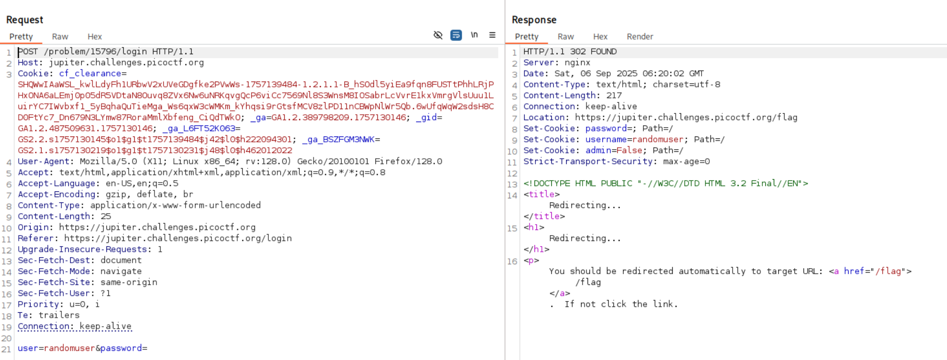Click the _ga_L6FT52K063 cookie name
Screen dimensions: 947x360
199,129
